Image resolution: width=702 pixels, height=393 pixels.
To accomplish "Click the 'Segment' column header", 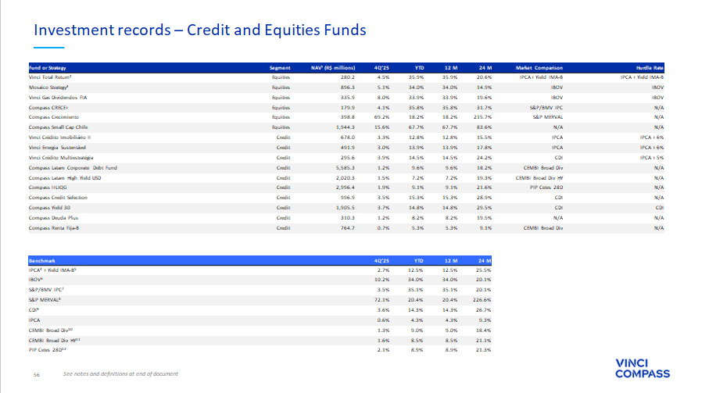I will point(279,68).
